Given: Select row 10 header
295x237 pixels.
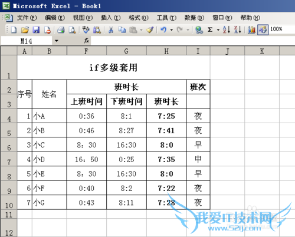Looking at the screenshot, I should tap(9, 202).
